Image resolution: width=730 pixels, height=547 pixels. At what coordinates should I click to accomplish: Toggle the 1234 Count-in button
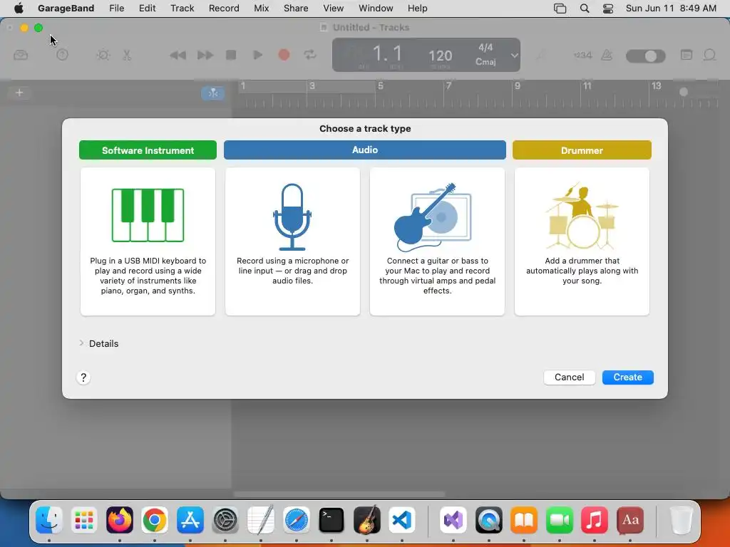pos(582,56)
